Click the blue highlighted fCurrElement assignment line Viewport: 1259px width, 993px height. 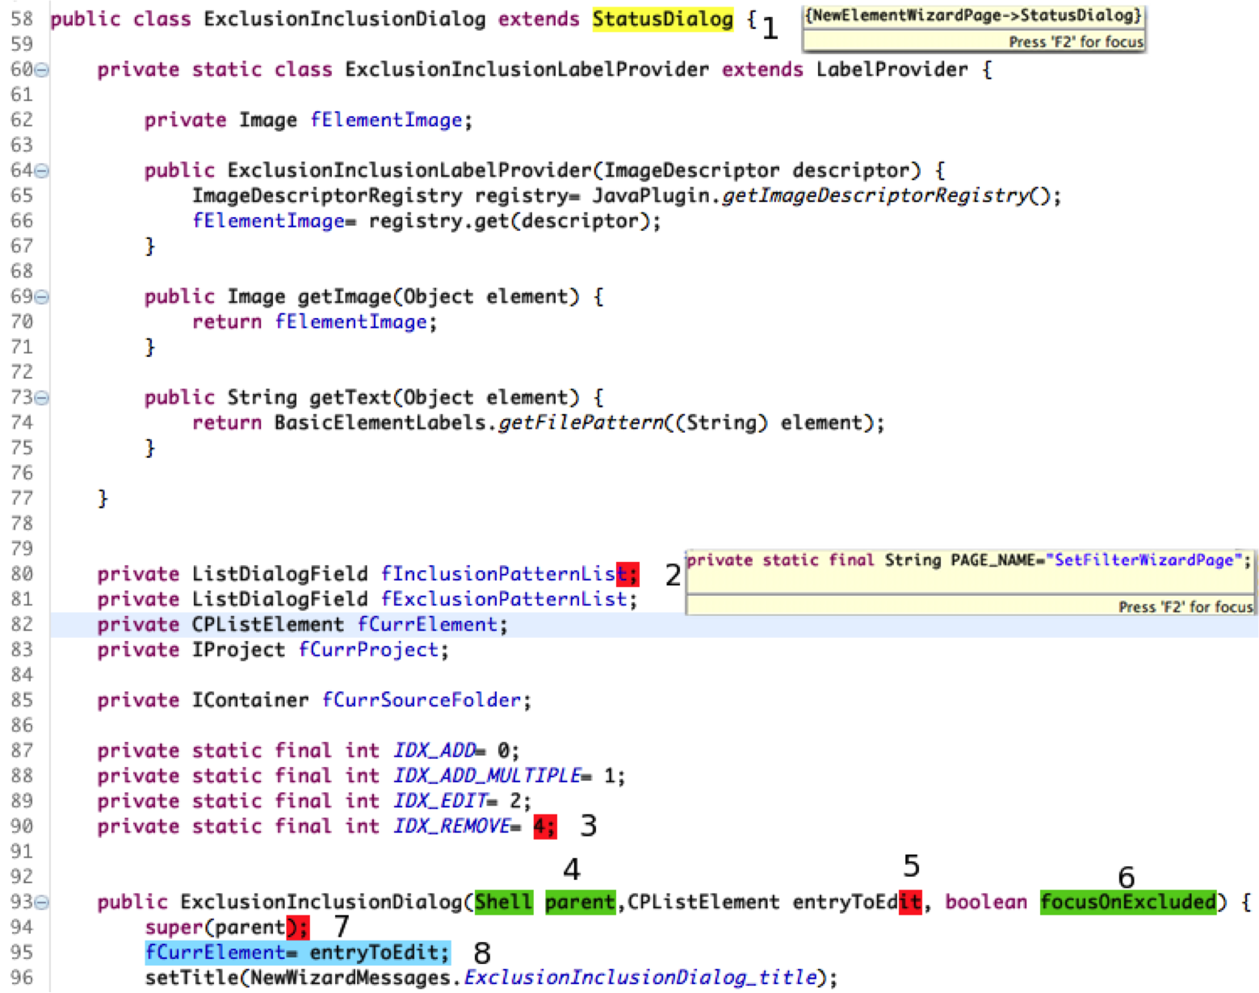(x=297, y=953)
